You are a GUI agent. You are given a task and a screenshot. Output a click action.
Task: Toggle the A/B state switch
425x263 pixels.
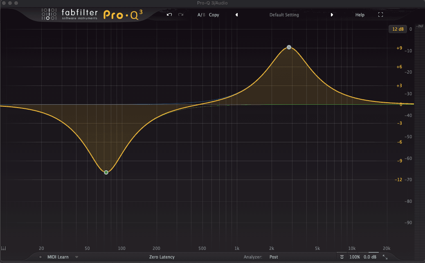coord(201,15)
